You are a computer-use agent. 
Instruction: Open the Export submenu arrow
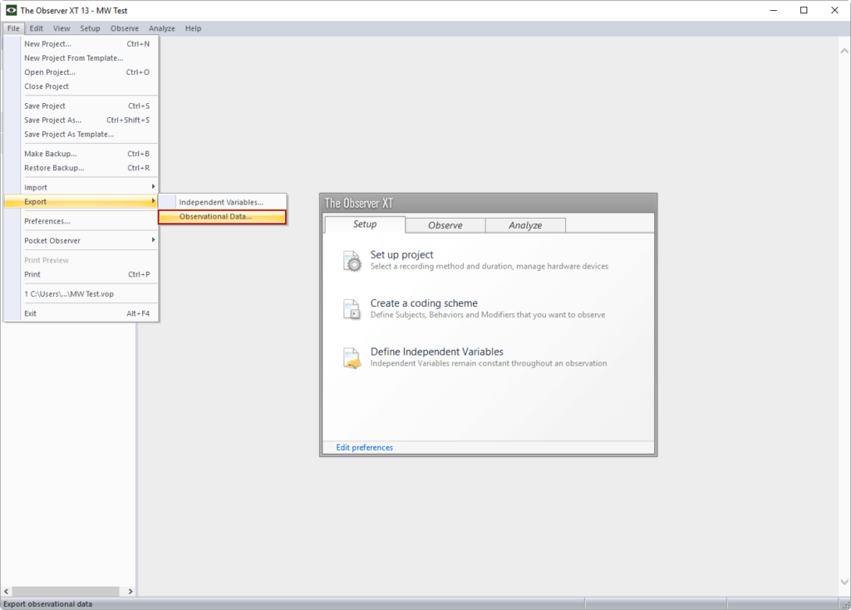(x=153, y=201)
